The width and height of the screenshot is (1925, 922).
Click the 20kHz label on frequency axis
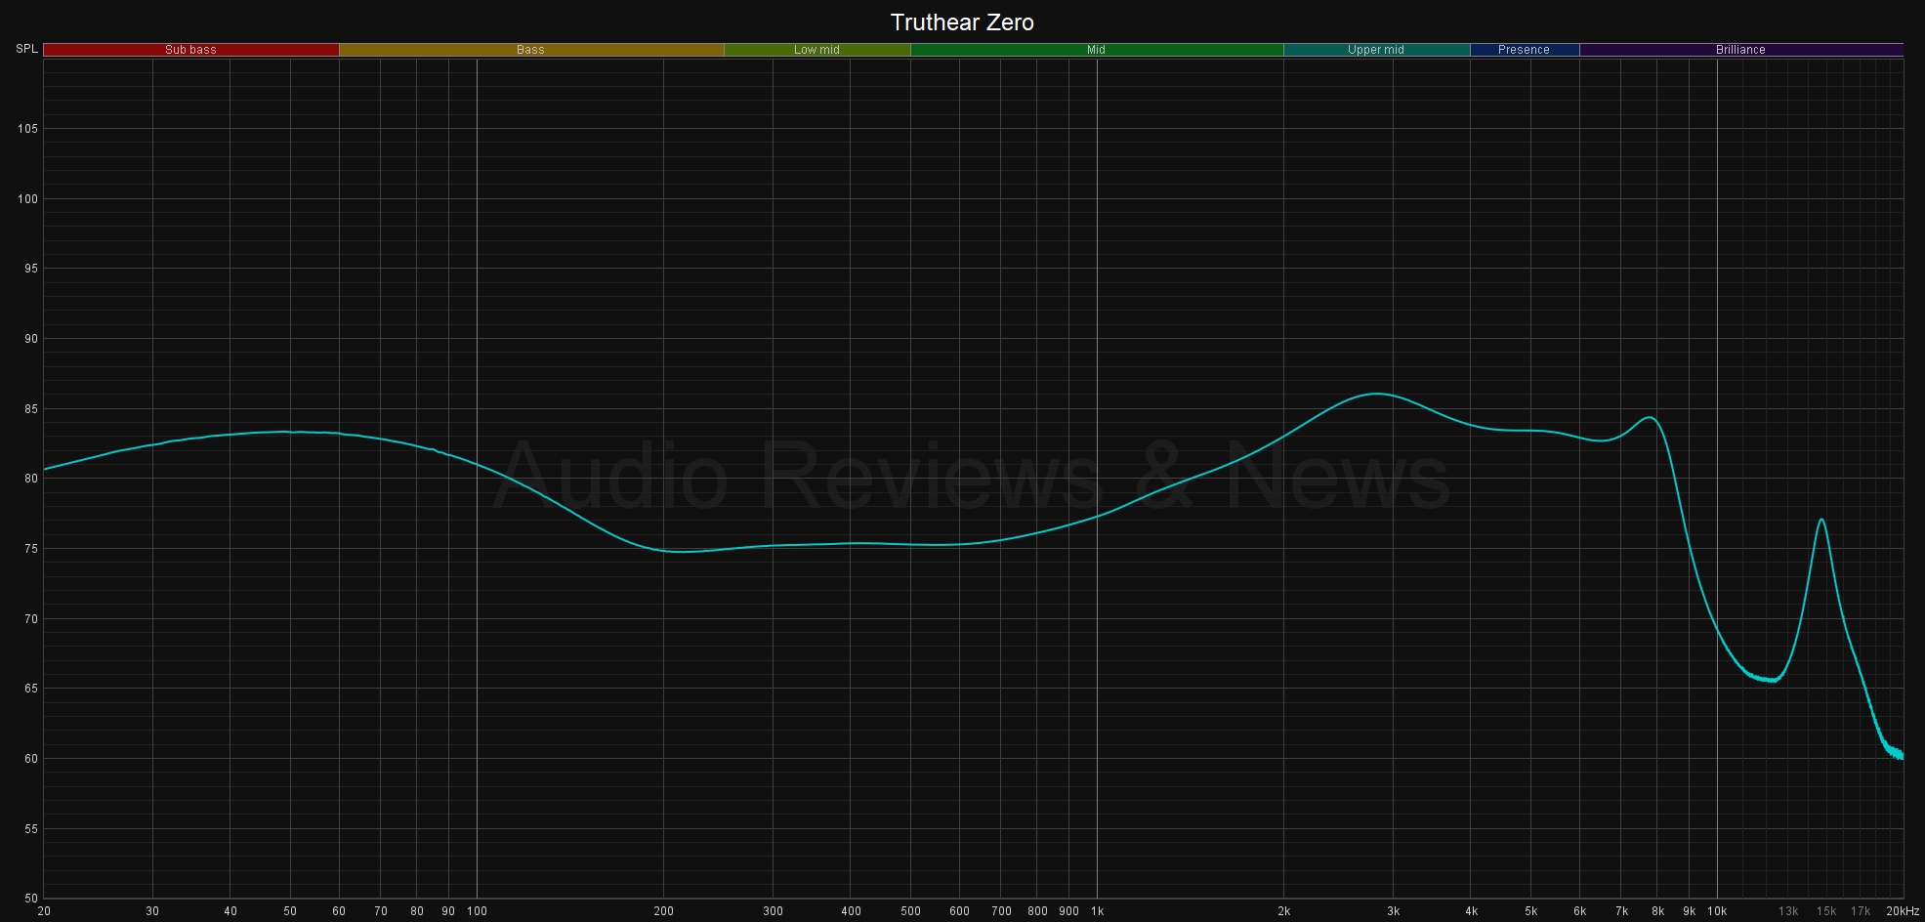pyautogui.click(x=1903, y=911)
